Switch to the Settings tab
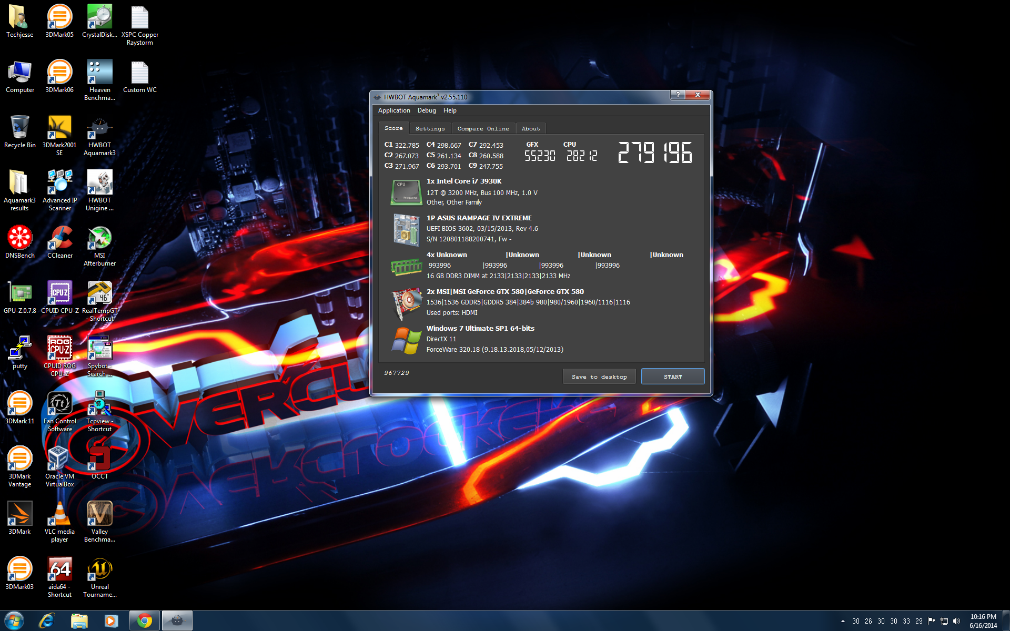The height and width of the screenshot is (631, 1010). coord(430,128)
